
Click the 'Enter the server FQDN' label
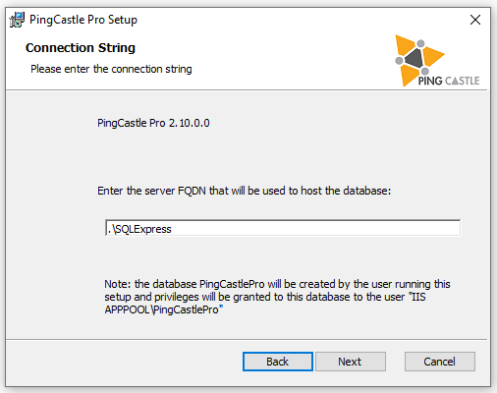tap(245, 191)
